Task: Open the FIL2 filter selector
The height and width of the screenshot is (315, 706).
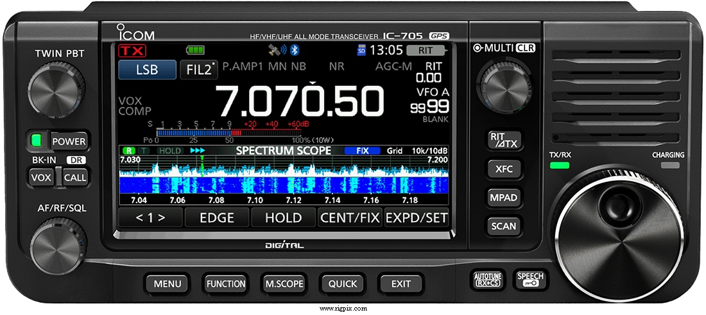Action: point(199,70)
